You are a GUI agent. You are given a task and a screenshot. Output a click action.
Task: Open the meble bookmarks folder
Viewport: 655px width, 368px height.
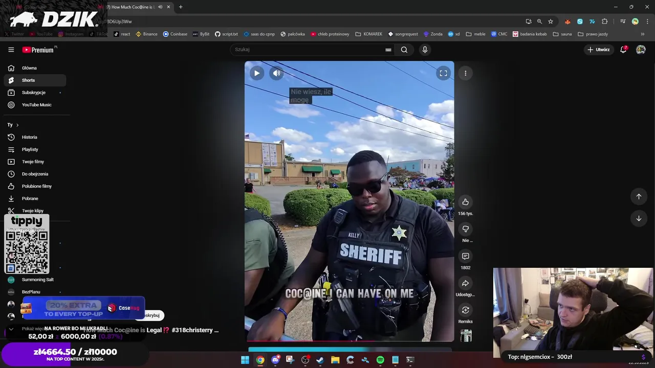point(475,34)
